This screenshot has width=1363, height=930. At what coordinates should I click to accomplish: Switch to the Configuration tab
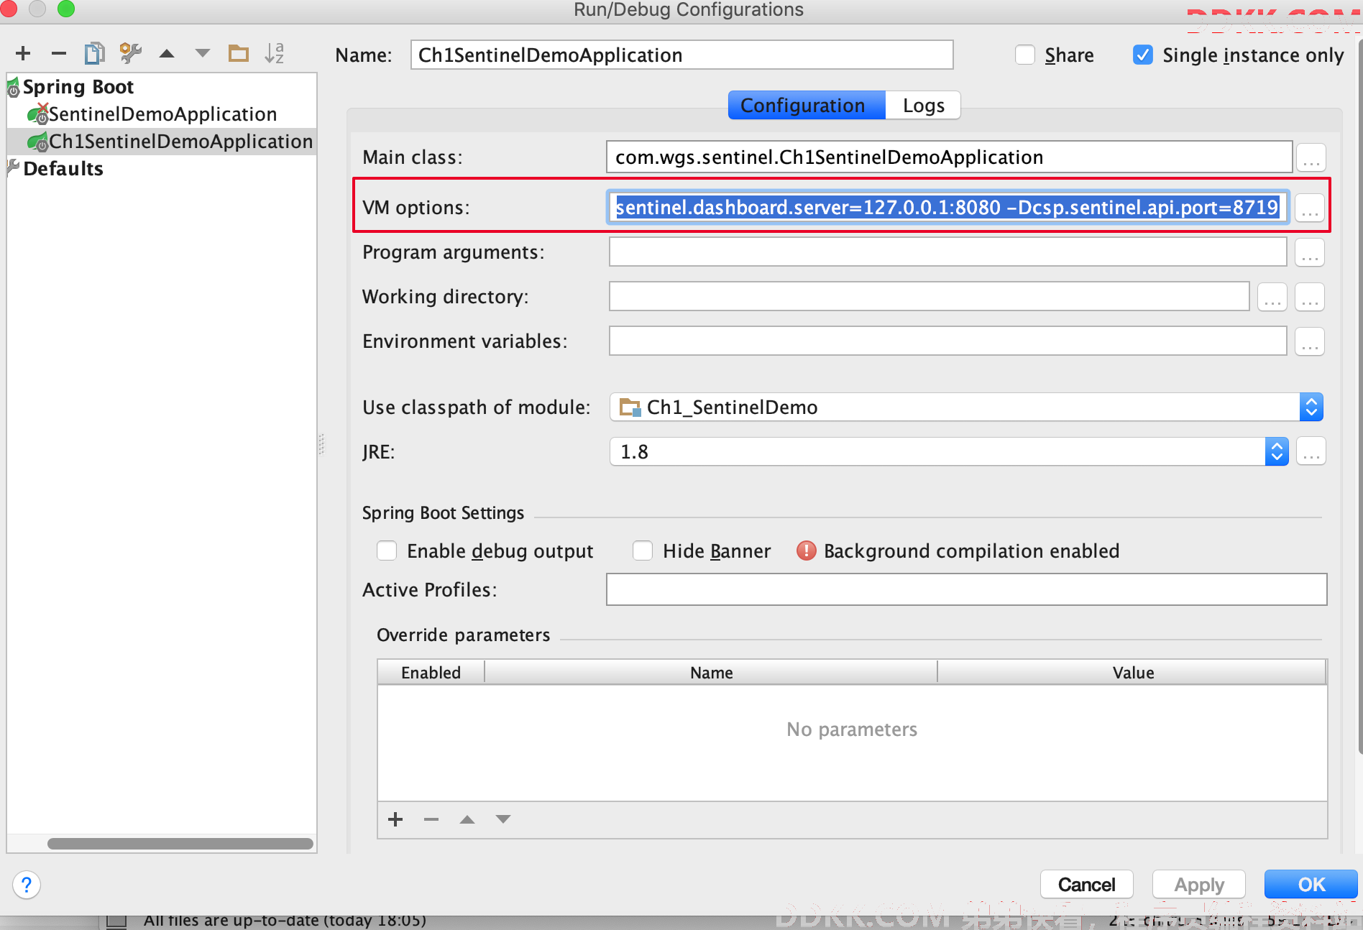click(x=807, y=106)
